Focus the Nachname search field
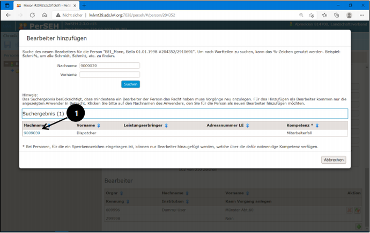The width and height of the screenshot is (370, 233). point(110,65)
